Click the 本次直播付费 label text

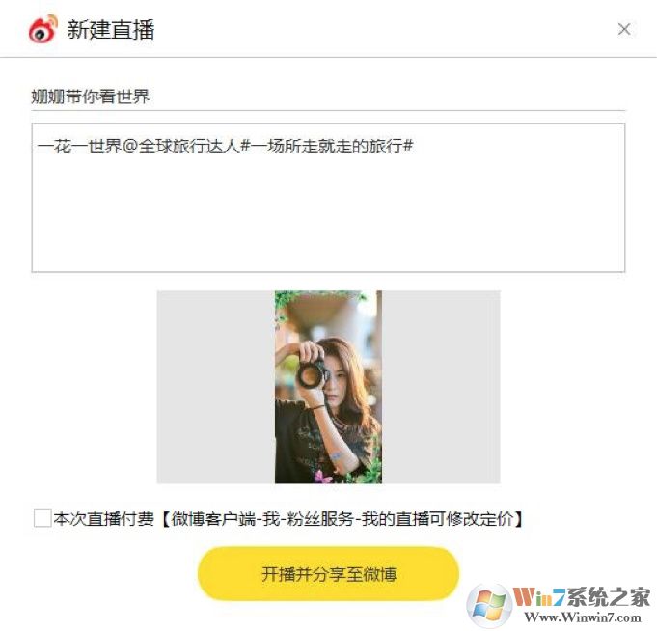coord(104,519)
